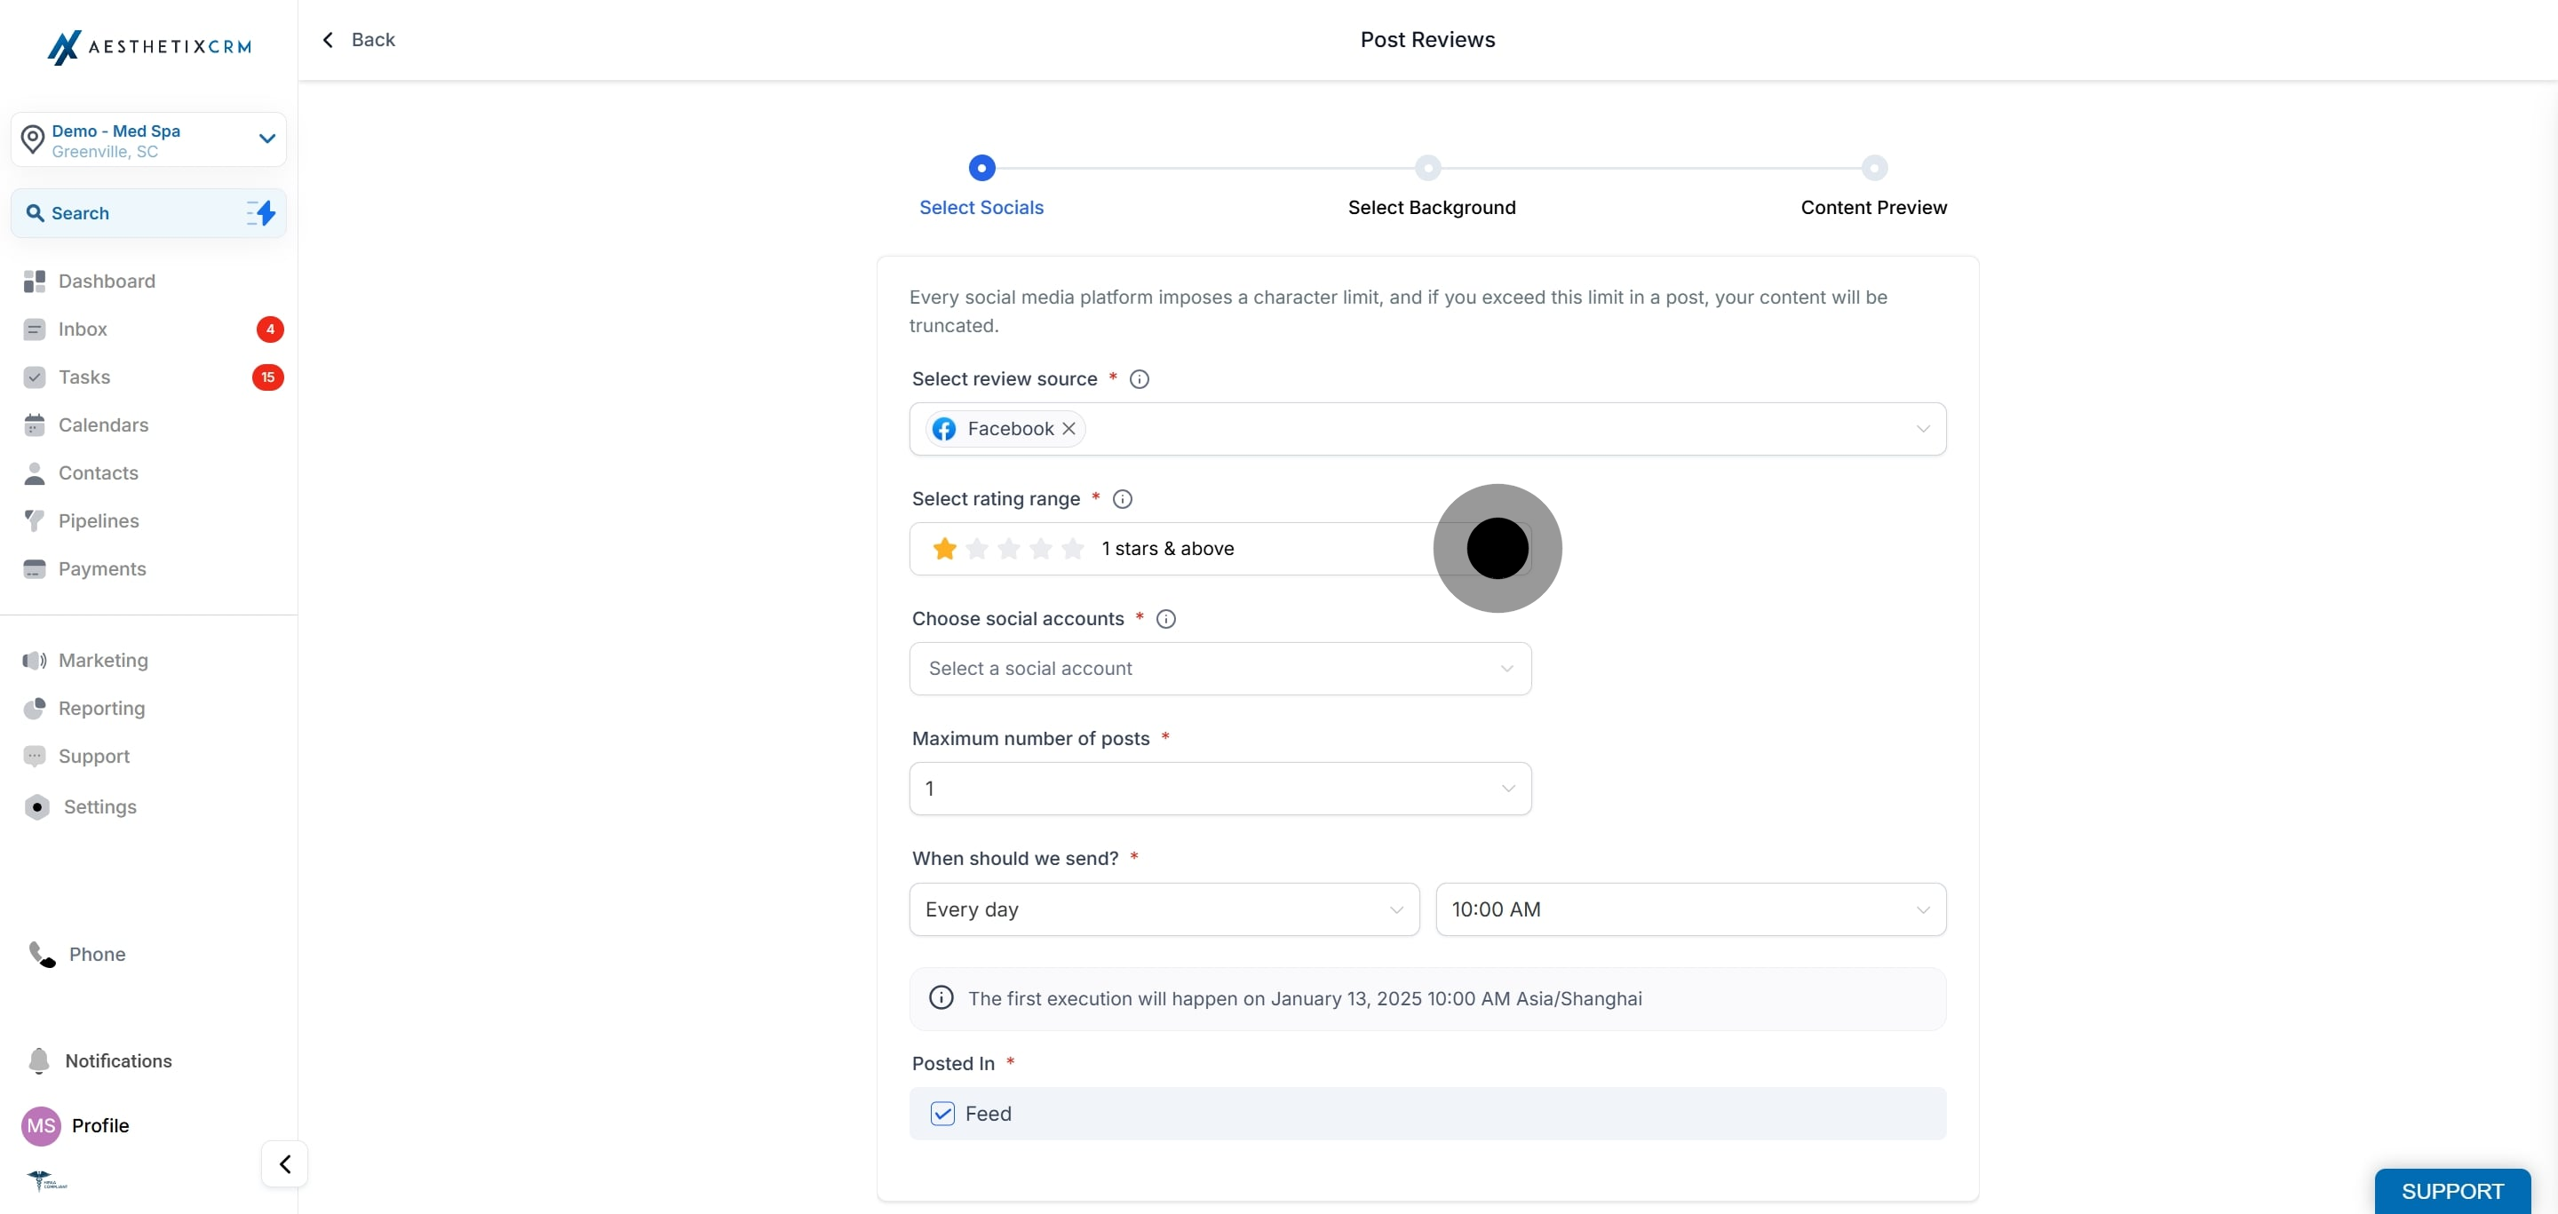Open the Select a social account dropdown
Screen dimensions: 2558x1214
click(1220, 669)
